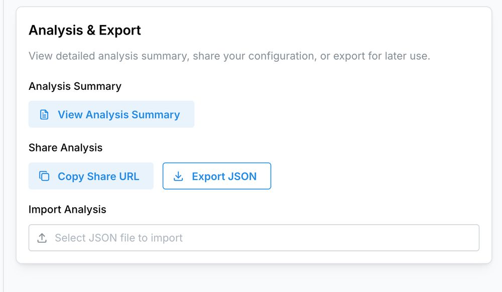Click the copy icon beside Copy Share URL
The image size is (502, 292).
click(44, 177)
